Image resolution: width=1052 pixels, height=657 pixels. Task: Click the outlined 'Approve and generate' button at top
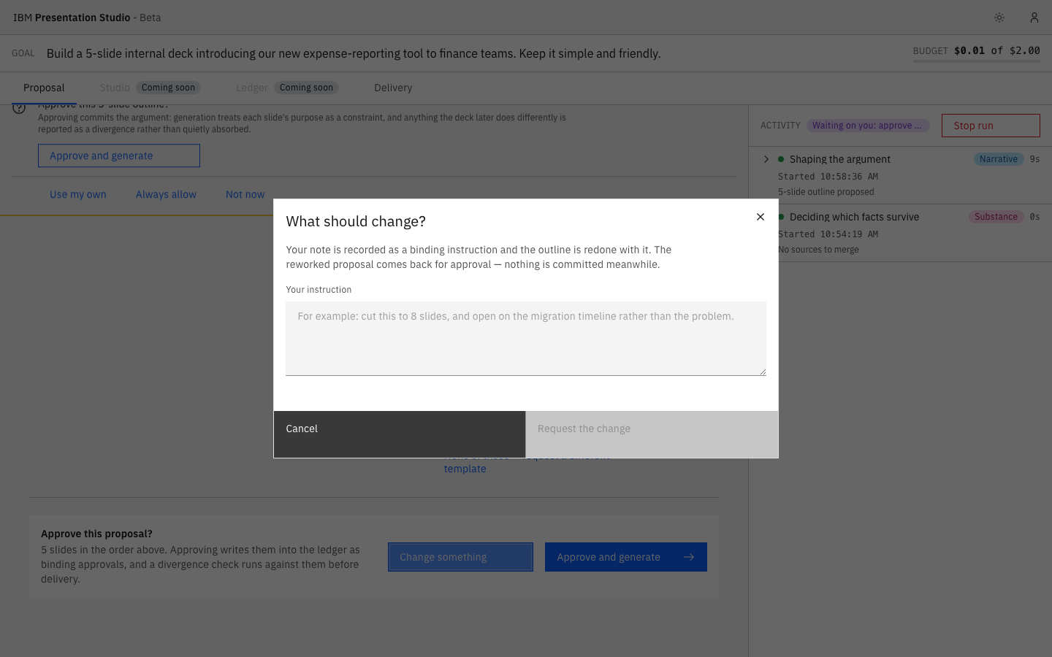click(x=119, y=155)
